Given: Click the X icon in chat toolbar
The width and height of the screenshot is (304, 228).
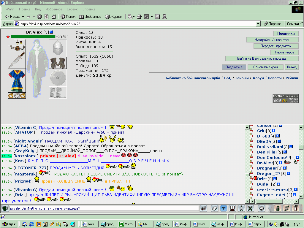Looking at the screenshot, I should (x=250, y=209).
